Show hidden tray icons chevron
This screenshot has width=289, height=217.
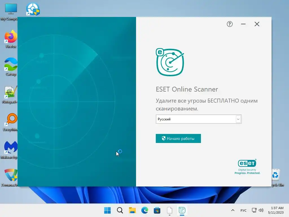233,210
